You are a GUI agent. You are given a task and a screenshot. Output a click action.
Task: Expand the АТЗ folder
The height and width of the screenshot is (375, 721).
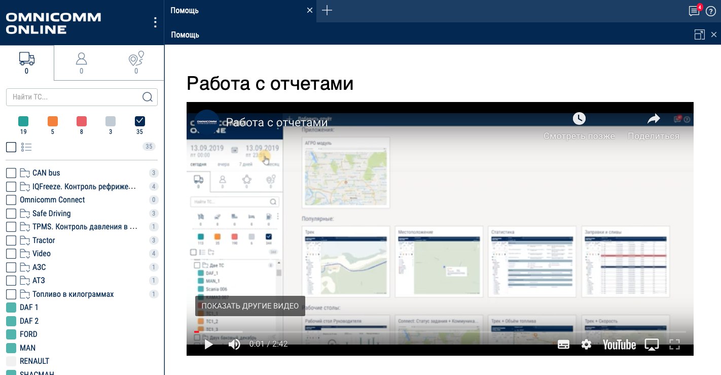(25, 281)
